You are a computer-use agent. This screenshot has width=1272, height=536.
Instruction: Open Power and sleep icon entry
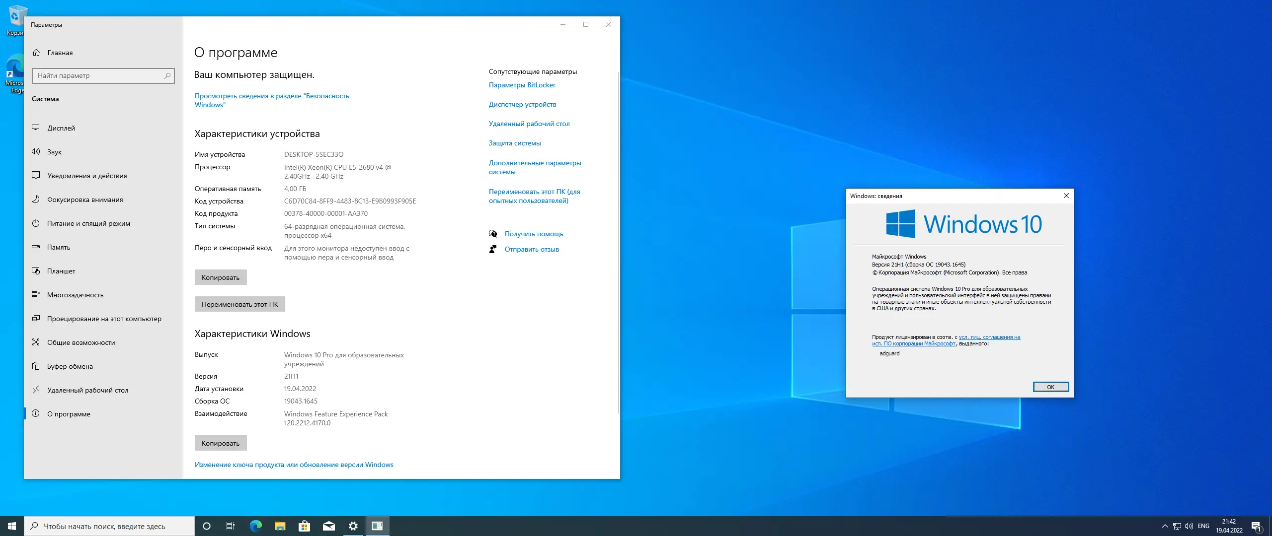pyautogui.click(x=36, y=223)
